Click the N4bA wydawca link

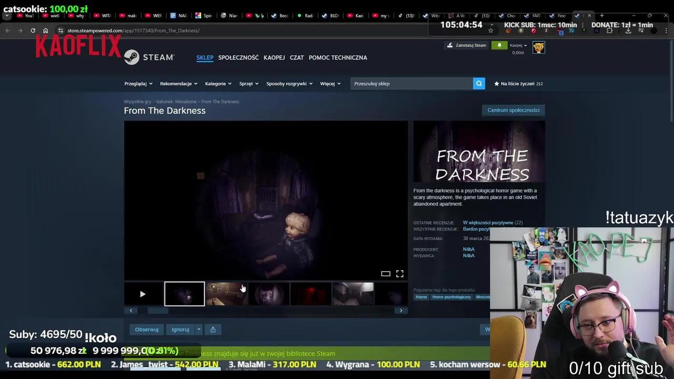coord(469,256)
